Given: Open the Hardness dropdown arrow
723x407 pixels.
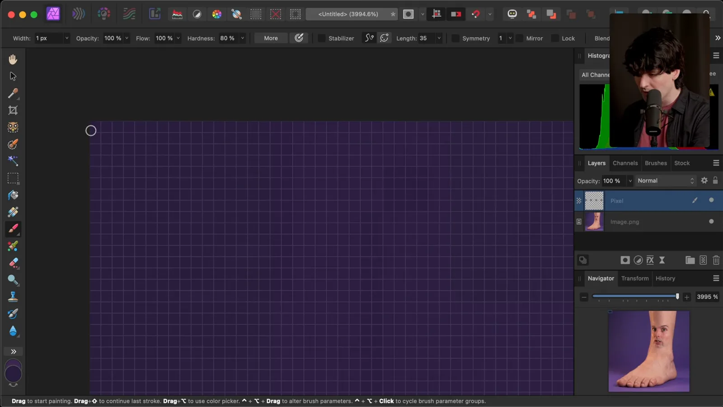Looking at the screenshot, I should click(243, 38).
